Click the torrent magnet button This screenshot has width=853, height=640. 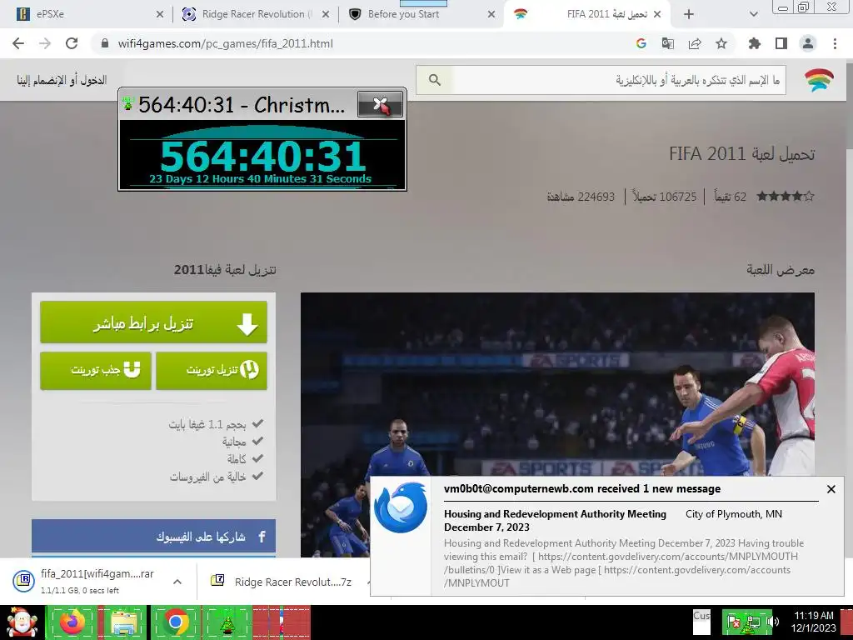tap(96, 371)
